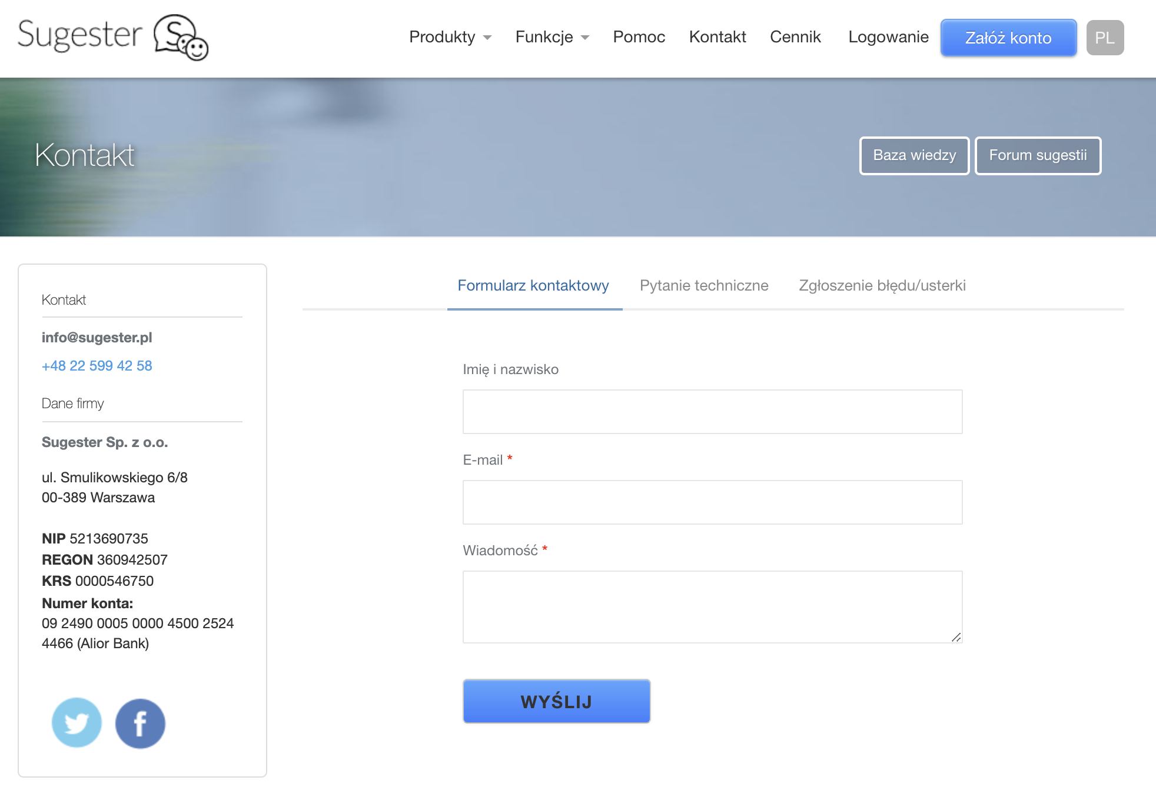Click into the E-mail input field
This screenshot has width=1156, height=787.
(x=712, y=502)
